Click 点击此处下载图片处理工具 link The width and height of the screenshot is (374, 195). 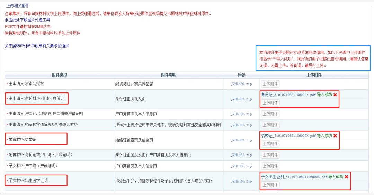point(27,20)
